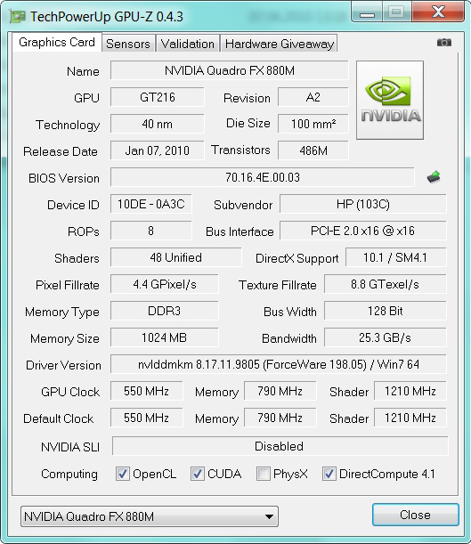Click the NVIDIA logo image
The width and height of the screenshot is (471, 544).
390,101
